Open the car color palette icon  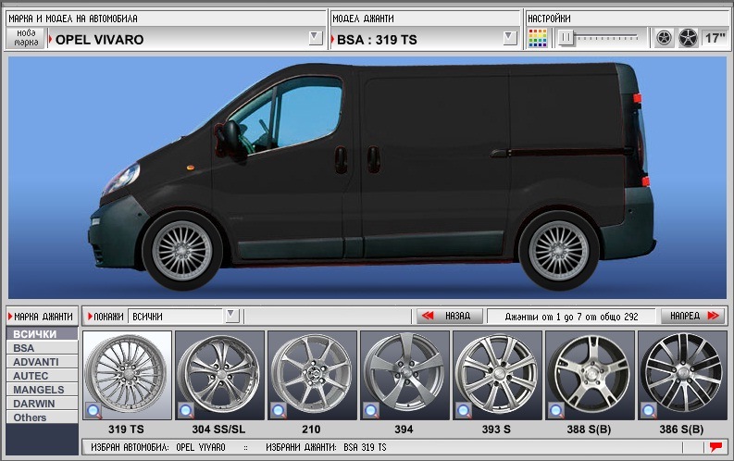537,38
